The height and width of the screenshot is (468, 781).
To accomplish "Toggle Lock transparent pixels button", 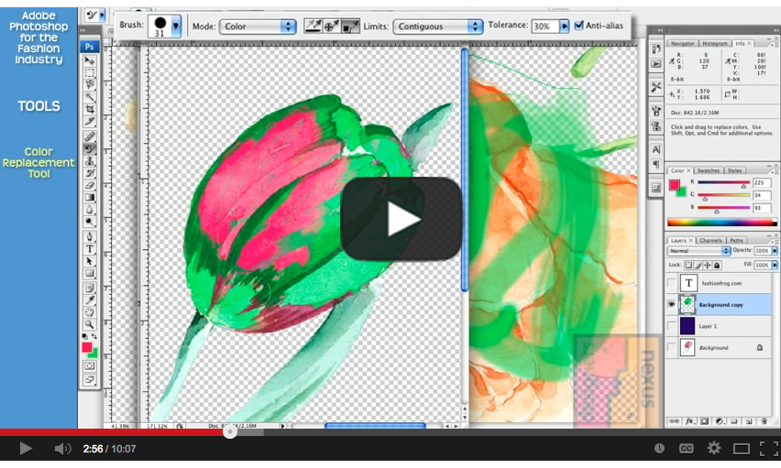I will pyautogui.click(x=688, y=266).
